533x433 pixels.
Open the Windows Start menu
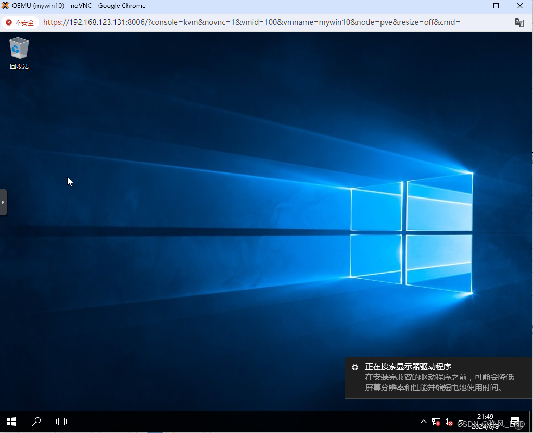pyautogui.click(x=11, y=422)
